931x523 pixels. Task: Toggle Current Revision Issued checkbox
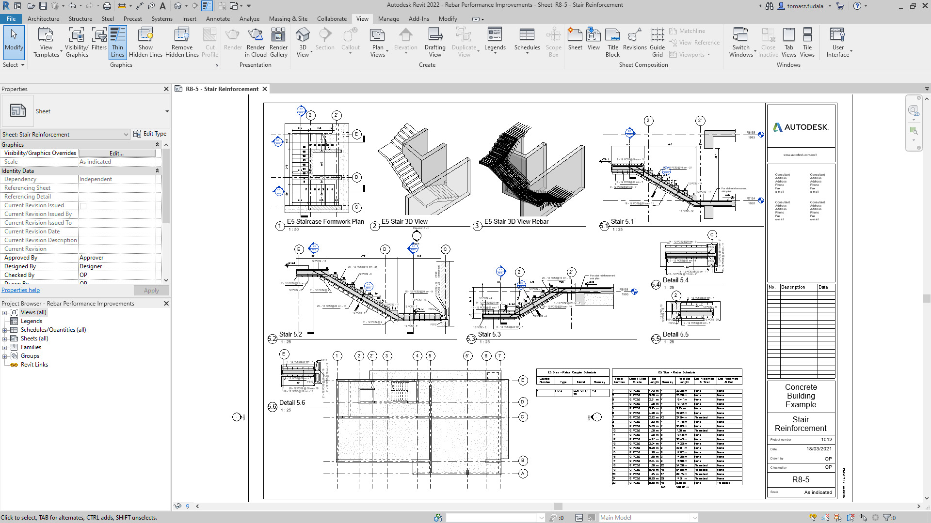click(83, 206)
